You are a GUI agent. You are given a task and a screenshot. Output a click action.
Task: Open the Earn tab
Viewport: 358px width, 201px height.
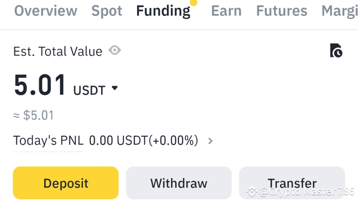click(x=227, y=11)
